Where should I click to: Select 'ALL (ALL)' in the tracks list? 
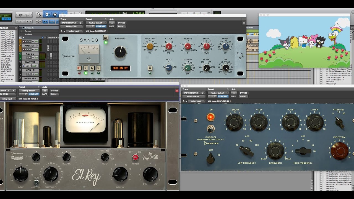(x=6, y=59)
